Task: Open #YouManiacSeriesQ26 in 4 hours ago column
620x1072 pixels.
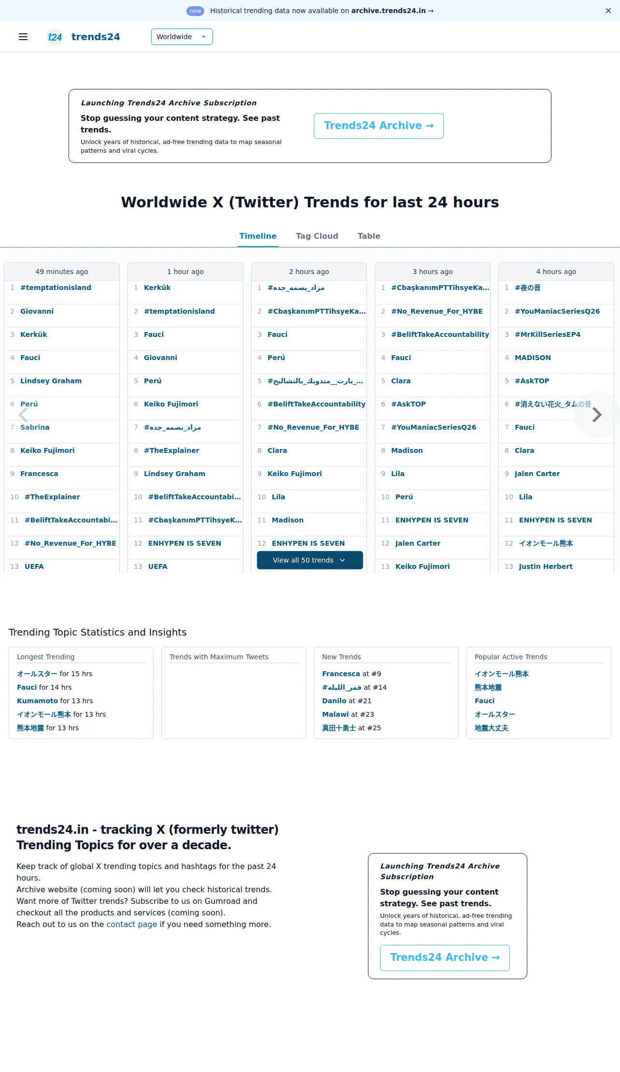Action: click(x=557, y=311)
